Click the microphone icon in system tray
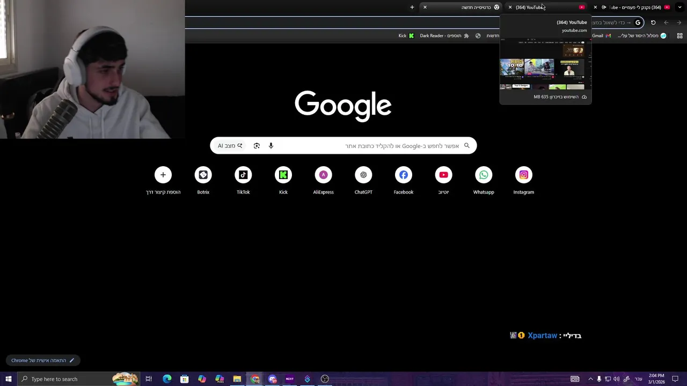The image size is (687, 386). pos(599,379)
